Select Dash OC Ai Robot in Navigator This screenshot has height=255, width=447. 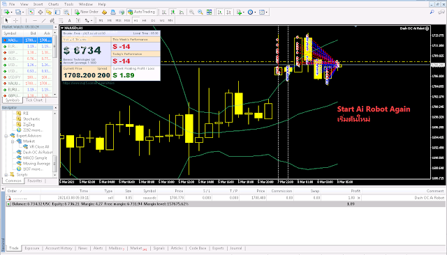point(38,153)
